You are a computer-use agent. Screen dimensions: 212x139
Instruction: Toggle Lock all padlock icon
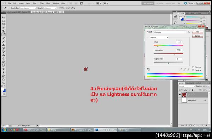(x=193, y=90)
